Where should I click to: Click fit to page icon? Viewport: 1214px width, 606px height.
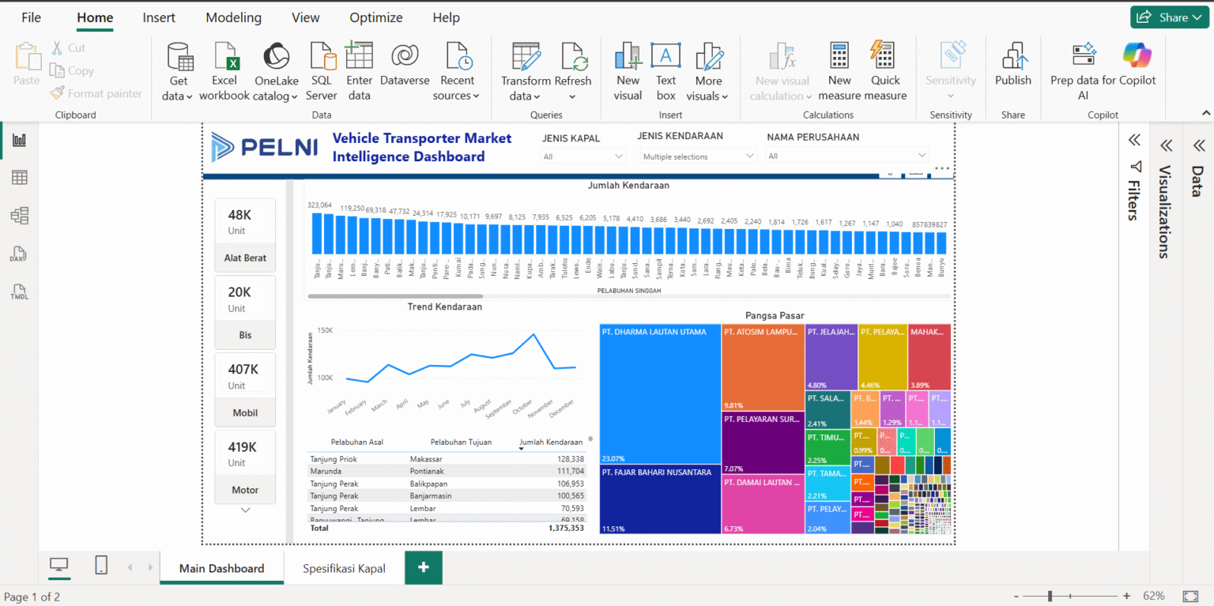pyautogui.click(x=1190, y=596)
